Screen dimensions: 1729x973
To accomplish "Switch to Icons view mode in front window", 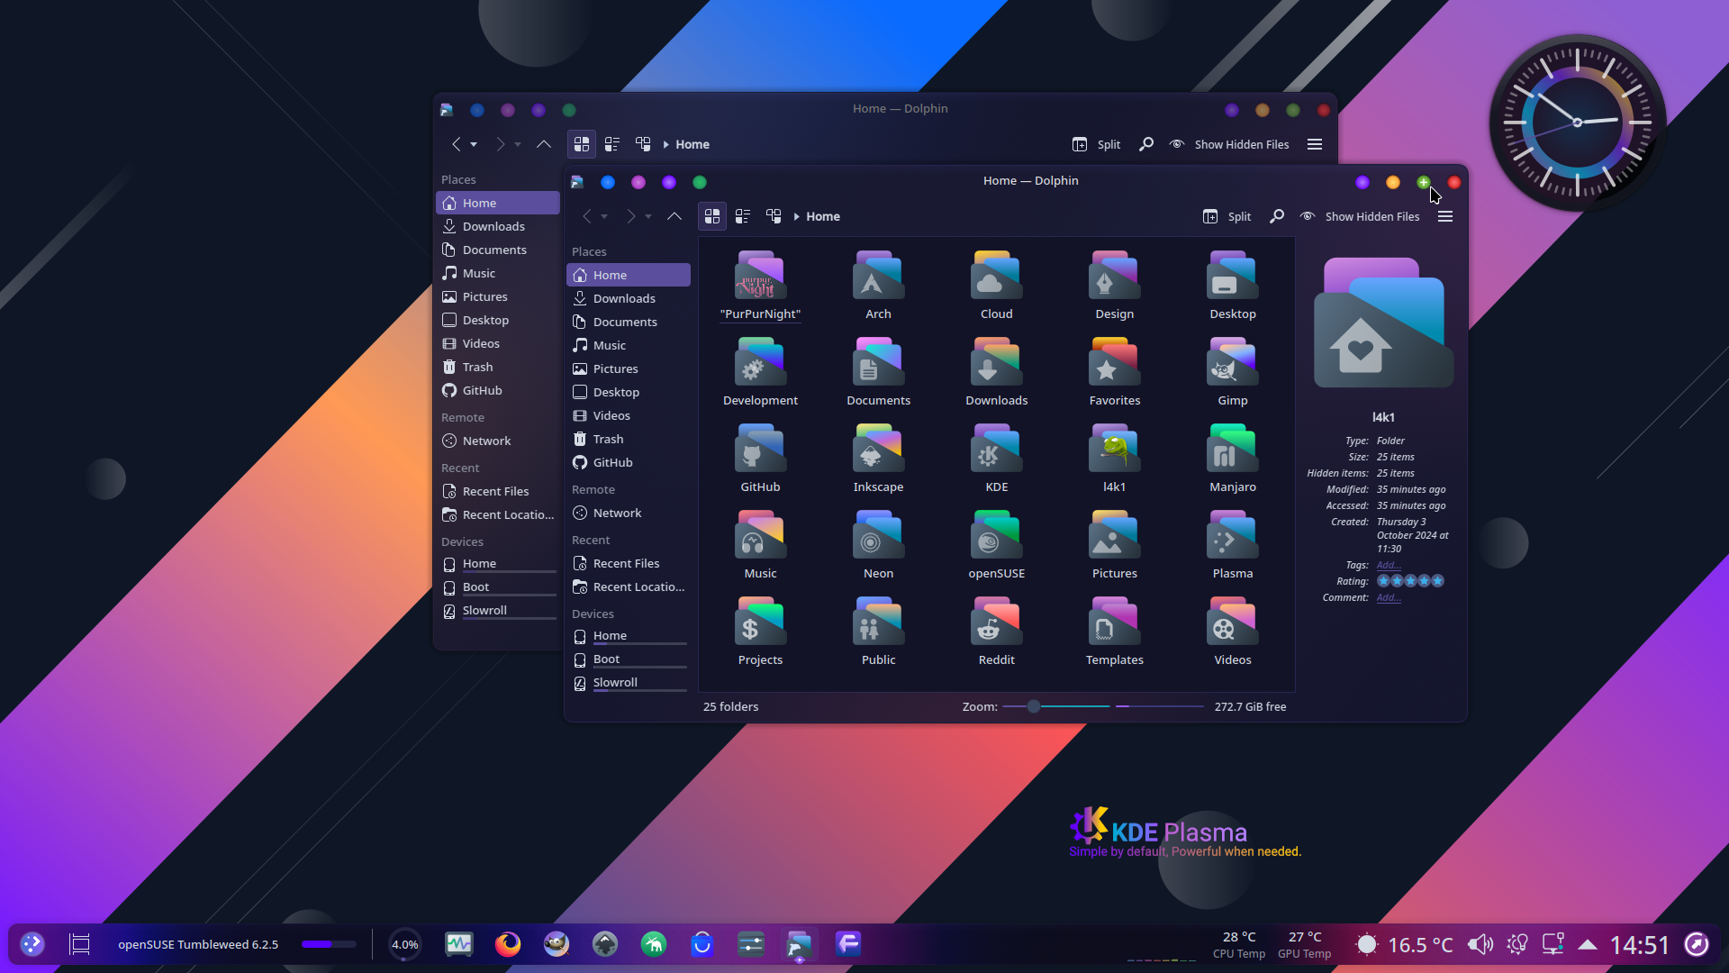I will 712,216.
